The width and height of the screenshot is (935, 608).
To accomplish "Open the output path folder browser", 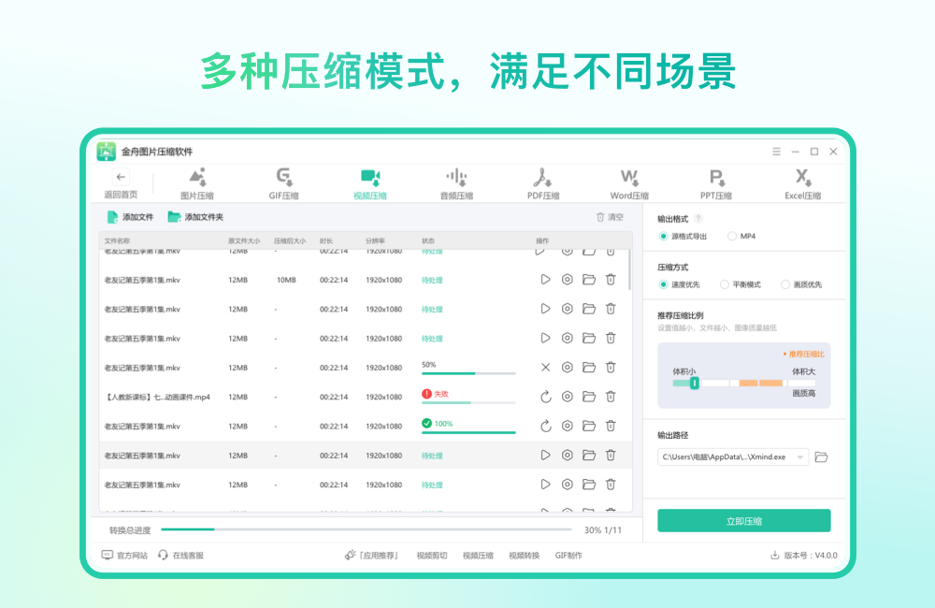I will pyautogui.click(x=820, y=456).
